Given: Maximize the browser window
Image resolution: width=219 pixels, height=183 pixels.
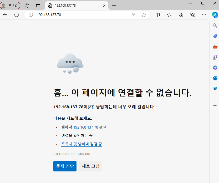Looking at the screenshot, I should (203, 3).
